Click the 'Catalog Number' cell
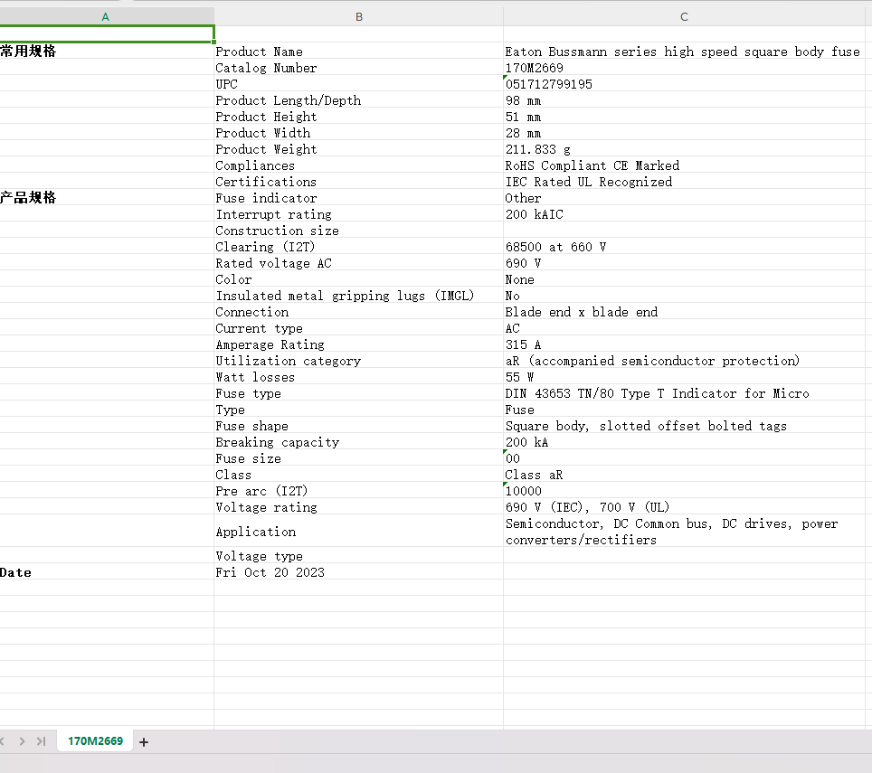This screenshot has height=773, width=872. click(359, 68)
